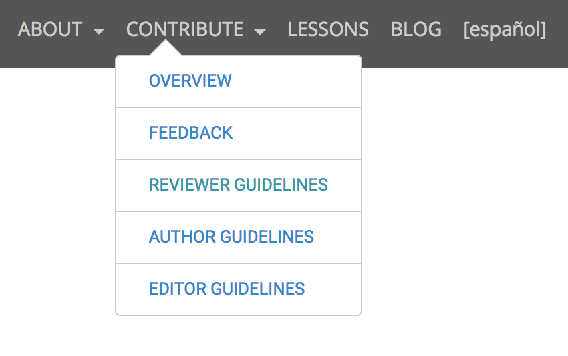568x356 pixels.
Task: Open REVIEWER GUIDELINES from the dropdown
Action: 239,185
